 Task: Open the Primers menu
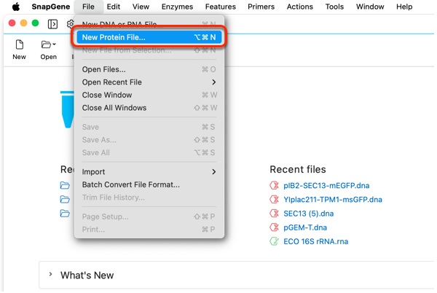click(x=261, y=7)
